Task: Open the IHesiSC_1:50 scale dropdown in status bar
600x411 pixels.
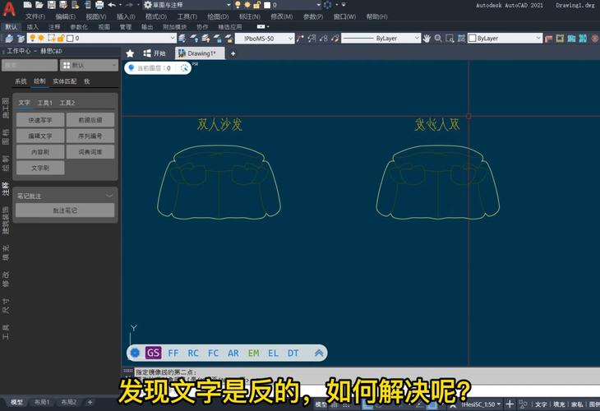Action: pos(481,404)
